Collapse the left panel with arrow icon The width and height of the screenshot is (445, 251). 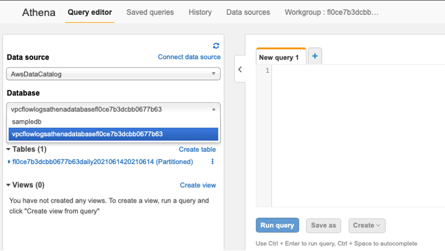pyautogui.click(x=240, y=69)
